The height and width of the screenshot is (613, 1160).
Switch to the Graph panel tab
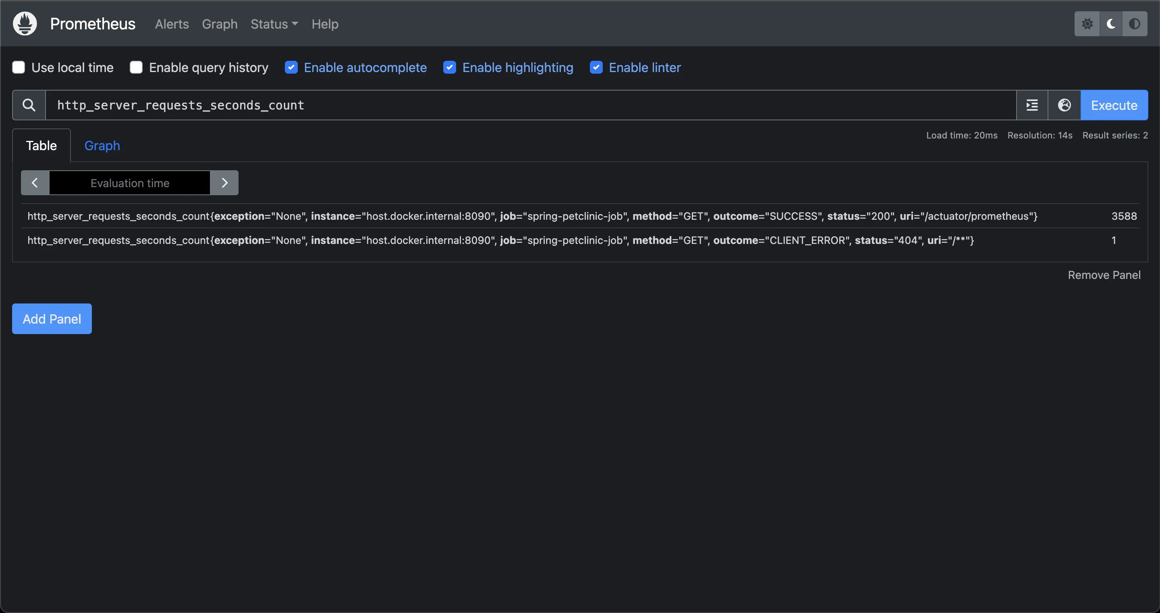tap(102, 145)
